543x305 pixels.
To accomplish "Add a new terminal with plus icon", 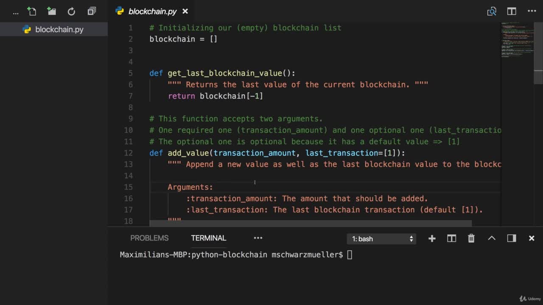I will pos(432,238).
